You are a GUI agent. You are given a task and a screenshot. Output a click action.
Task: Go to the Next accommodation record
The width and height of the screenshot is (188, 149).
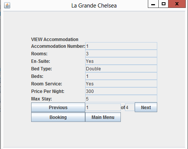tap(146, 107)
